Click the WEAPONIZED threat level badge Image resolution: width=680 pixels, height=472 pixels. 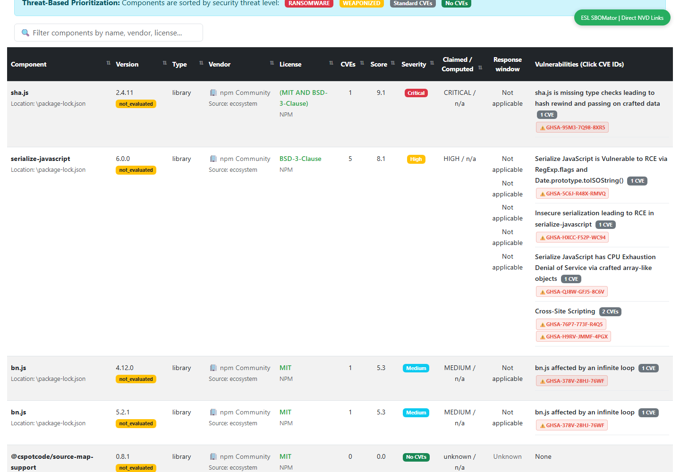point(361,3)
